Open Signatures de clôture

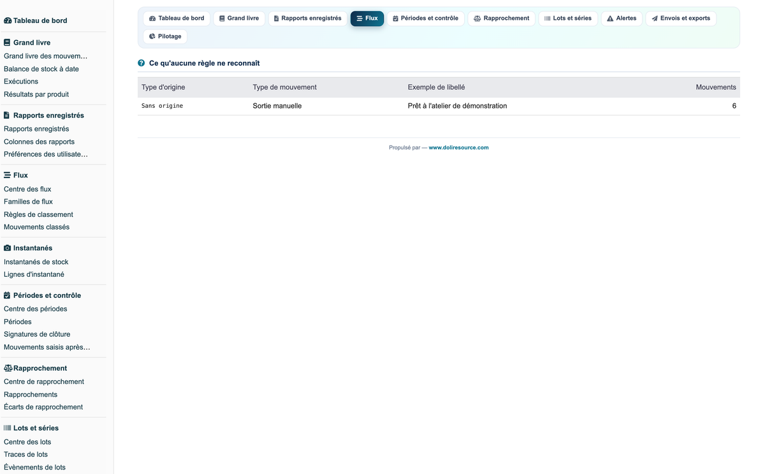click(x=37, y=334)
